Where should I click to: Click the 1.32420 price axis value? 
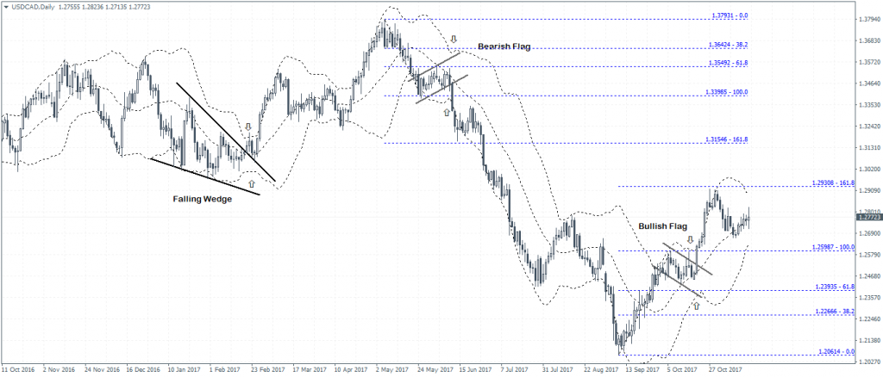(x=869, y=127)
